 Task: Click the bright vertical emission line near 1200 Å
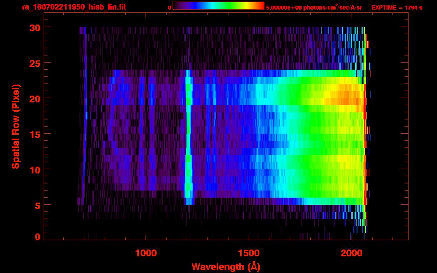(188, 135)
